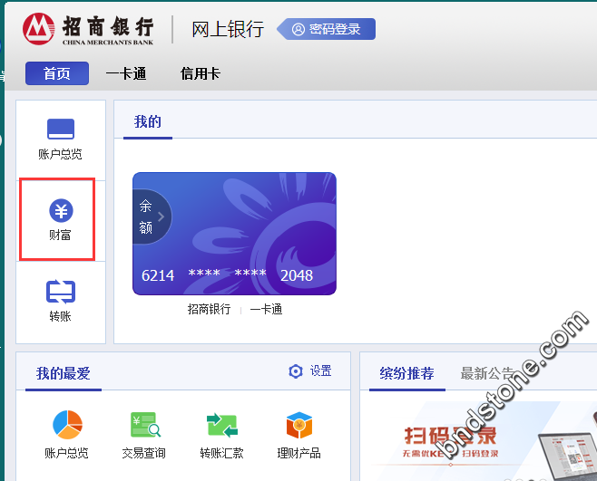Expand the 余额 balance arrow on card
Viewport: 597px width, 481px height.
point(161,216)
